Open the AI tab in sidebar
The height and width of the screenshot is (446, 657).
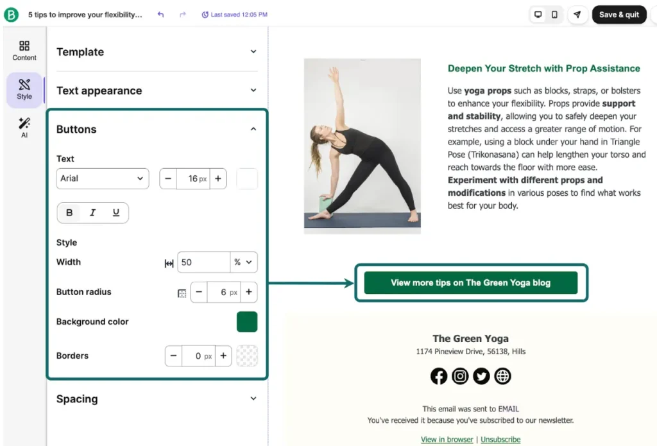click(x=24, y=128)
